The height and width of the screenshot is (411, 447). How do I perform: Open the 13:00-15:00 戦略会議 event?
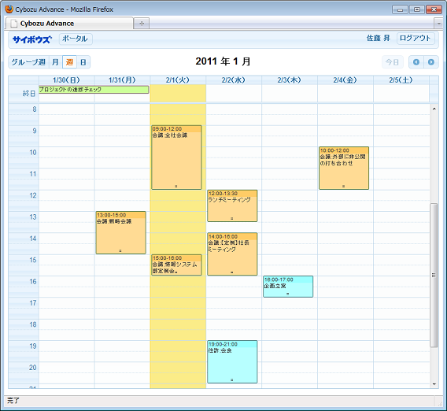point(121,232)
